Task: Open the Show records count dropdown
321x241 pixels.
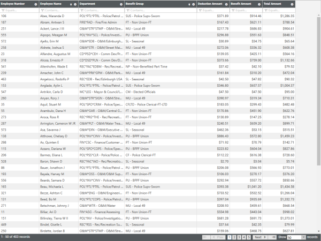Action: (x=303, y=237)
